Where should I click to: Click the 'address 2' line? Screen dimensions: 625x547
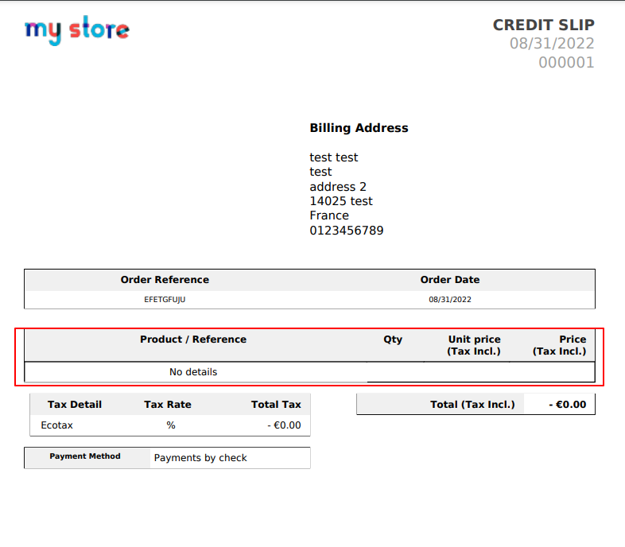(x=338, y=187)
